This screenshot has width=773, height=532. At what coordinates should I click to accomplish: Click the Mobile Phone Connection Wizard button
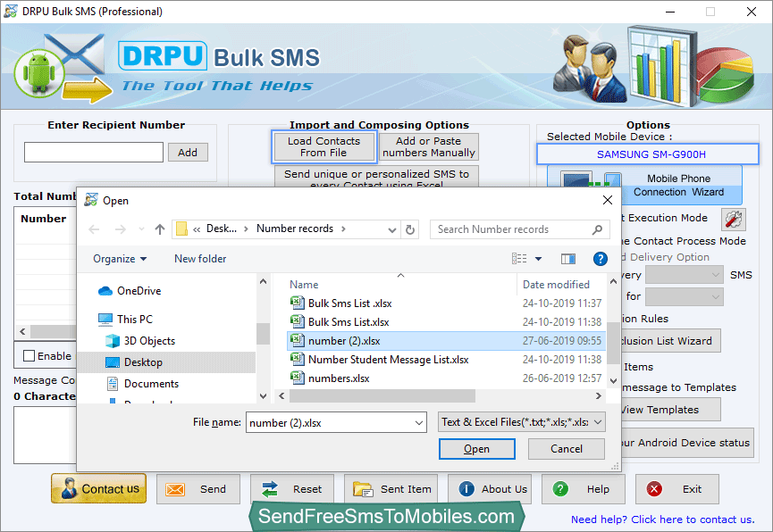coord(644,185)
